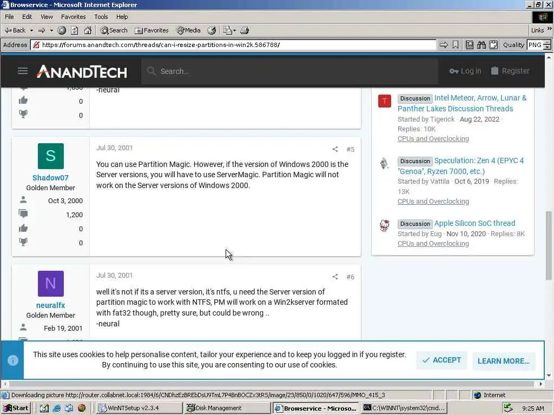Open CPUs and Overclocking under Apple Silicon thread
This screenshot has height=415, width=554.
pyautogui.click(x=433, y=244)
